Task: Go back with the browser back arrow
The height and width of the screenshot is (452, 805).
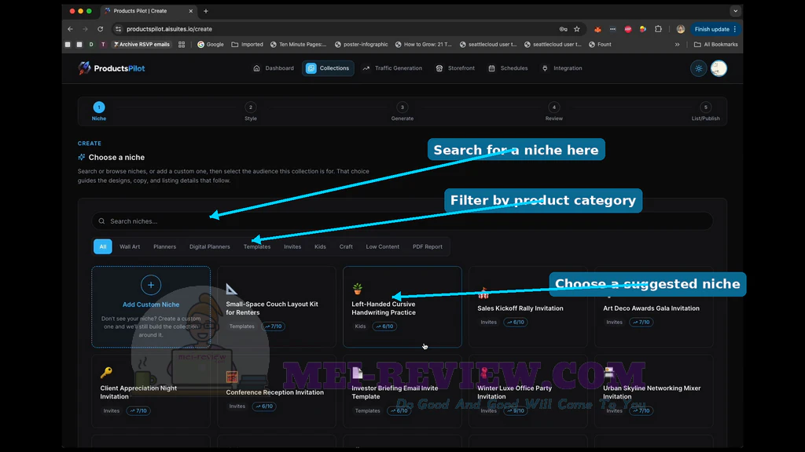Action: click(x=70, y=29)
